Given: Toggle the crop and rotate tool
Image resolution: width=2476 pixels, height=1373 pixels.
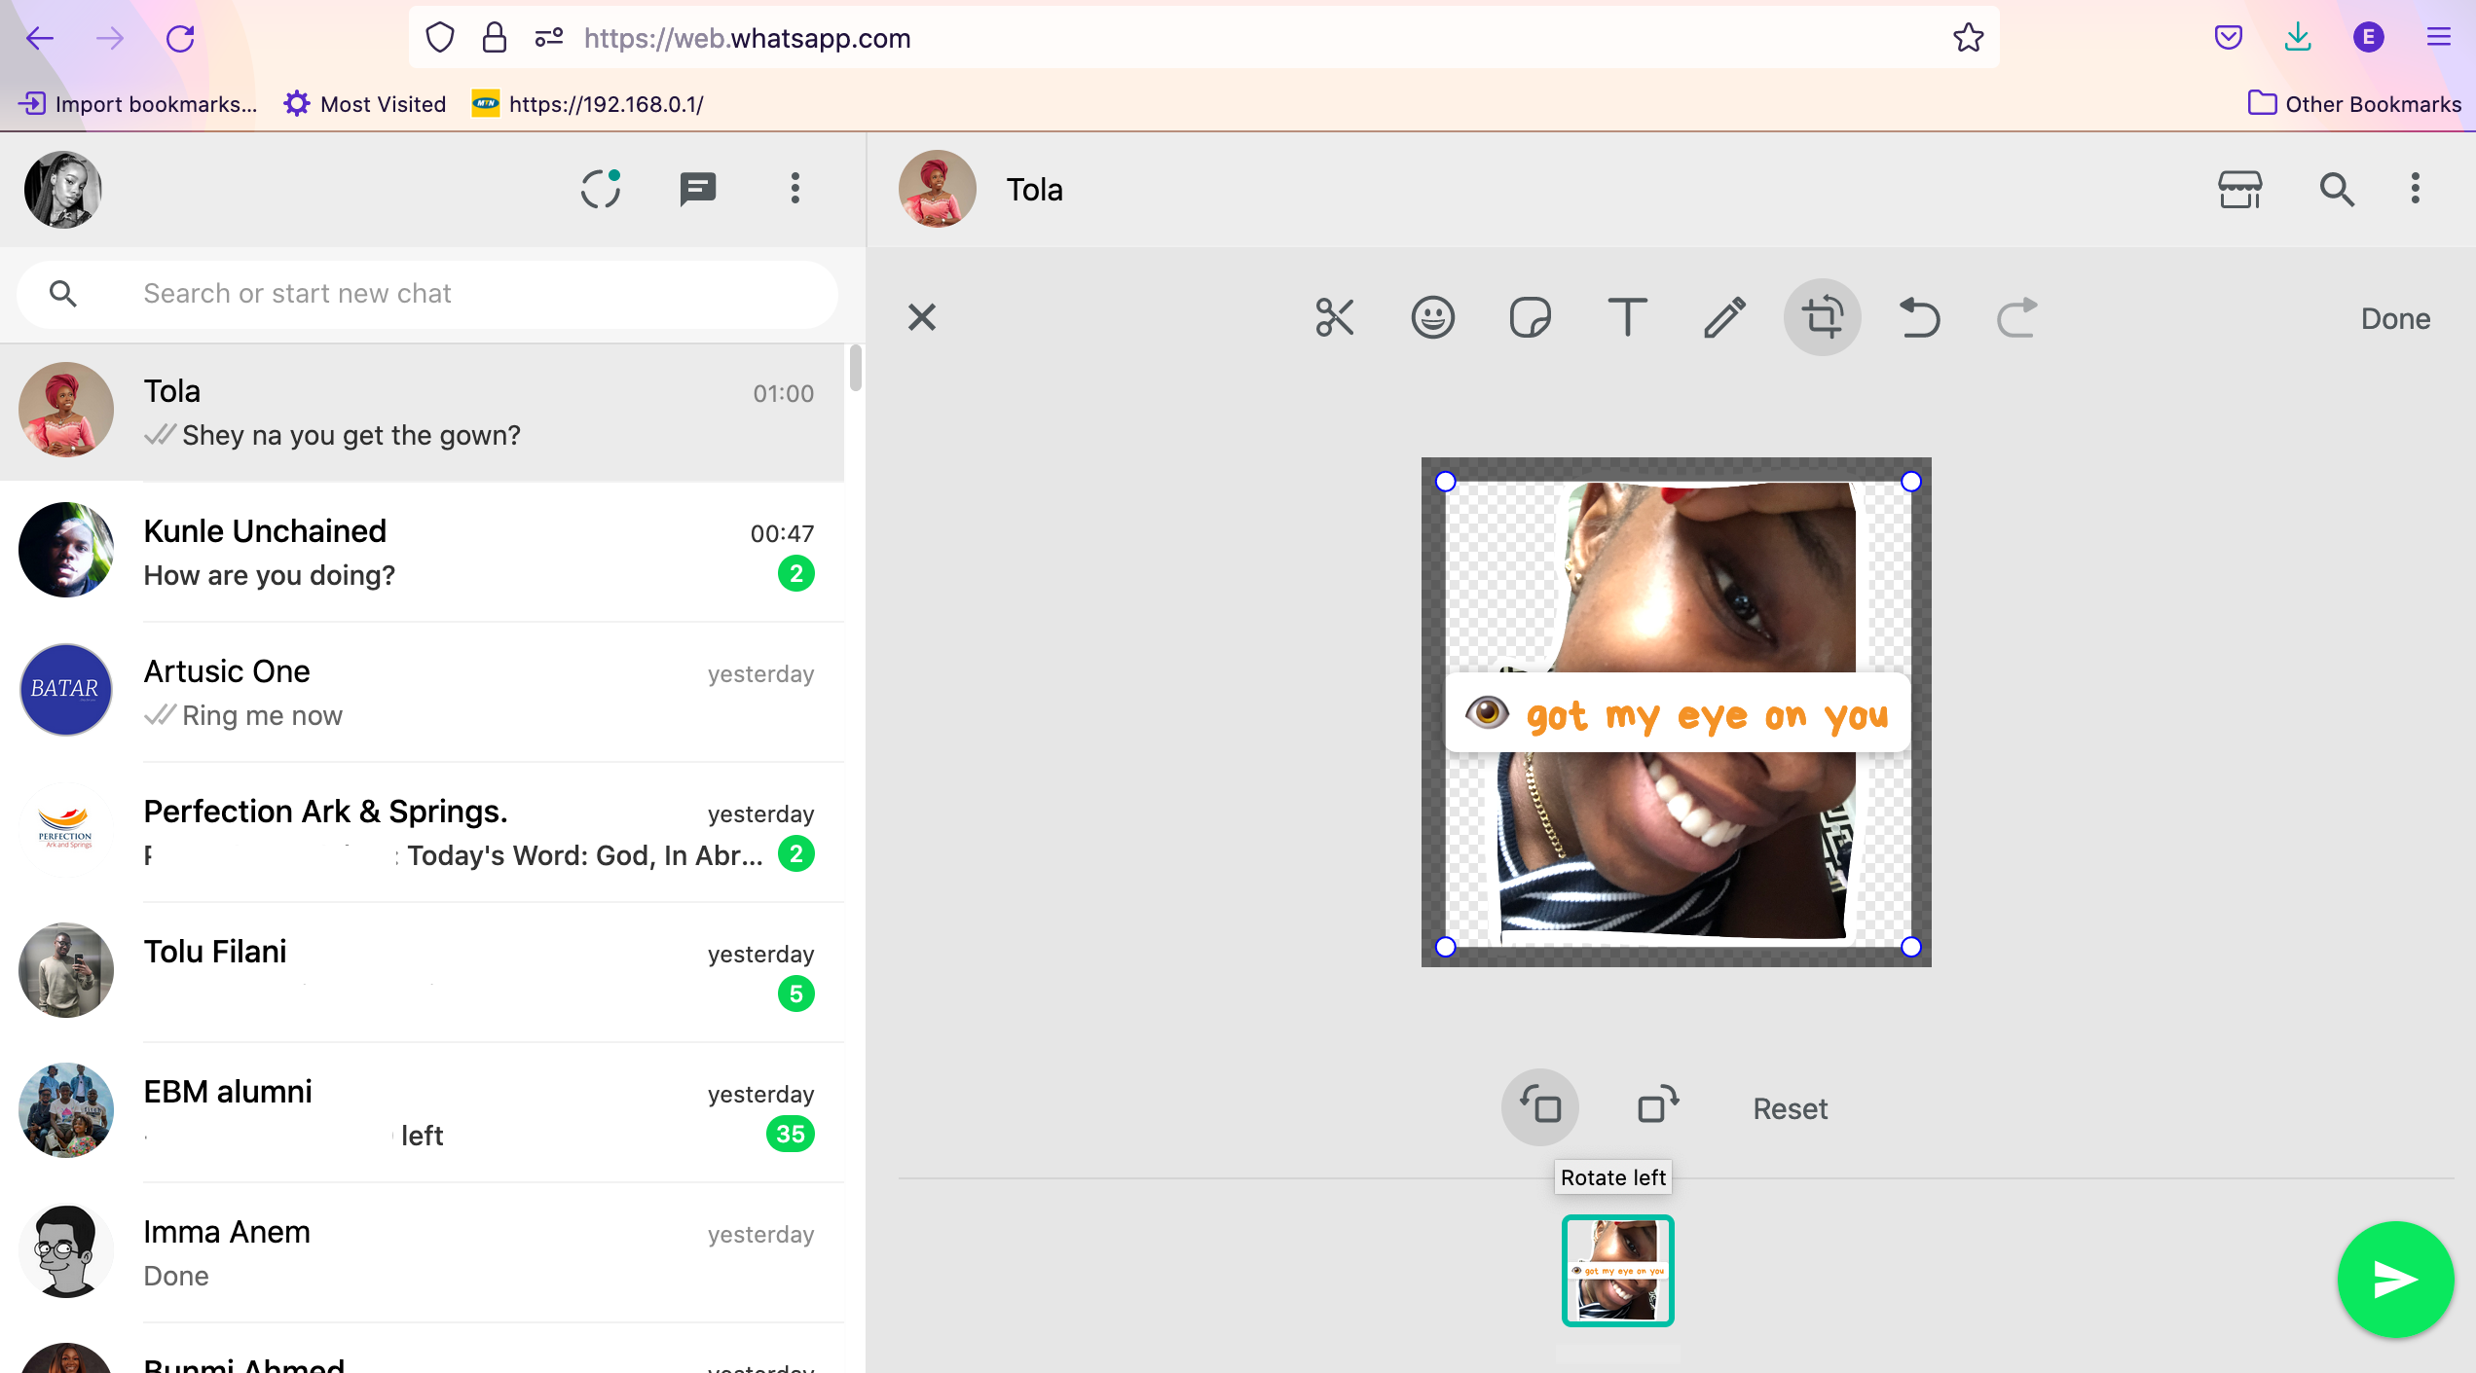Looking at the screenshot, I should click(x=1822, y=317).
